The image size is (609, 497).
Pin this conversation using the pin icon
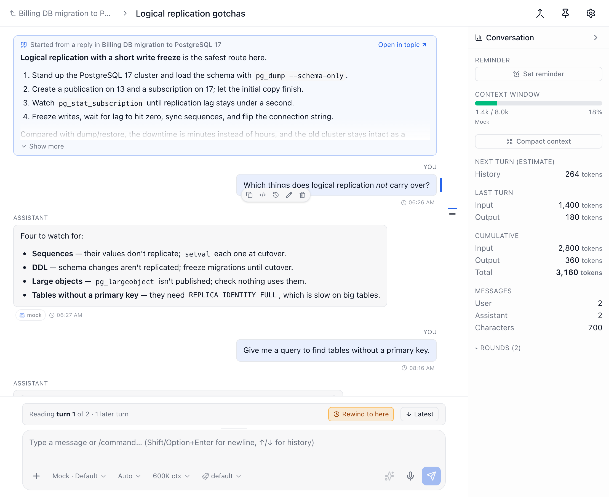pos(565,13)
